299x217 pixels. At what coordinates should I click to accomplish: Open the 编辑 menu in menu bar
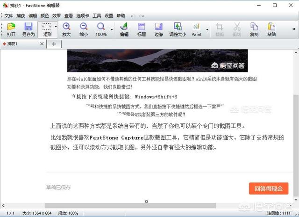click(x=33, y=16)
